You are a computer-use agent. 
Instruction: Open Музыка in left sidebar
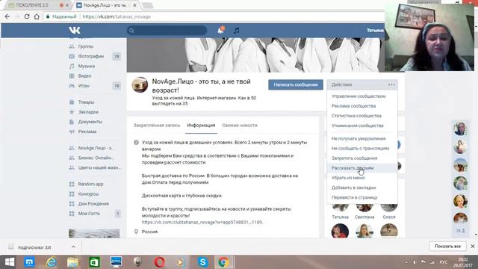click(87, 66)
